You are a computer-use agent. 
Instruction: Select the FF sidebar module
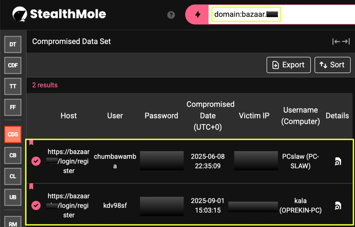13,107
